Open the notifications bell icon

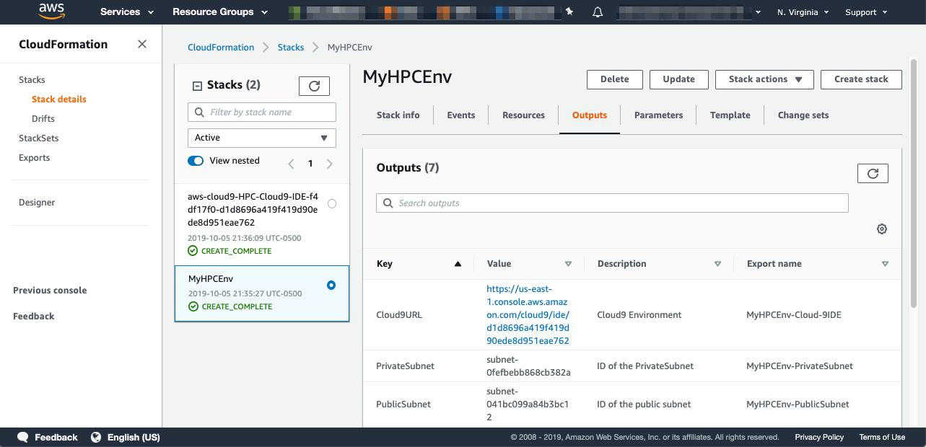598,12
